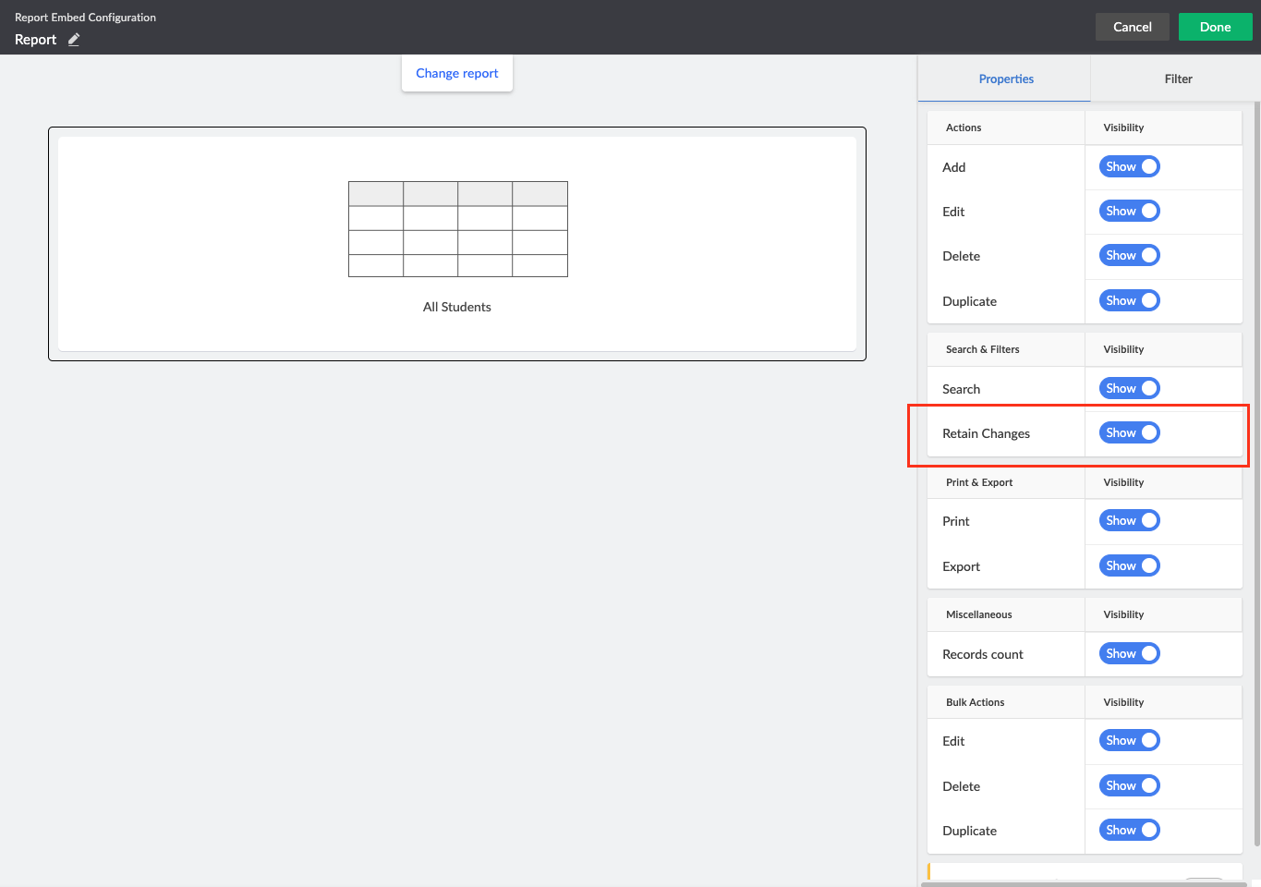Image resolution: width=1261 pixels, height=887 pixels.
Task: Confirm configuration with the Done button
Action: (x=1215, y=27)
